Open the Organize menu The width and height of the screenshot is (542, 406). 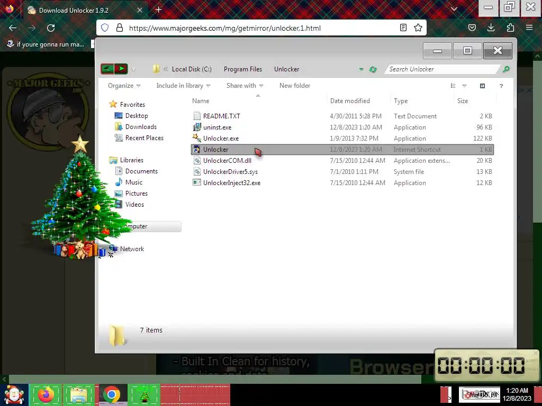click(124, 86)
